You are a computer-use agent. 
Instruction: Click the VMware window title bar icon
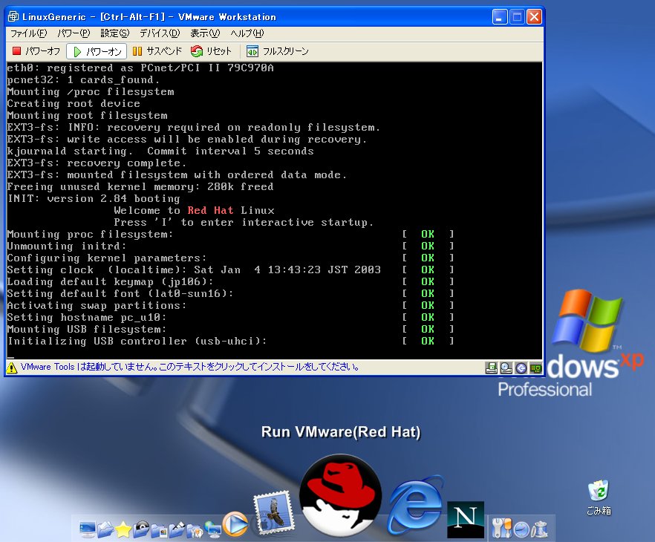pyautogui.click(x=13, y=16)
